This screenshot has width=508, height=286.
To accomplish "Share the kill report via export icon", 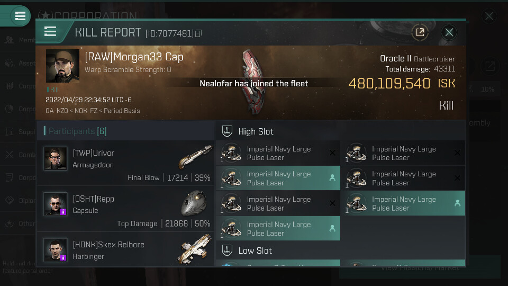I will pyautogui.click(x=420, y=32).
